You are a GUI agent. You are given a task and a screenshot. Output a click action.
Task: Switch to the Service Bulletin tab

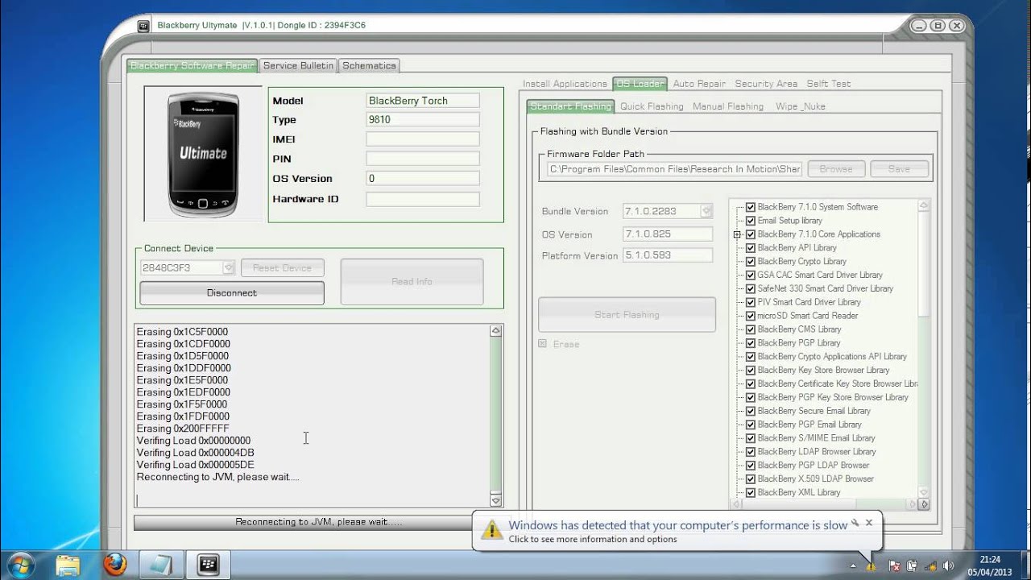(298, 65)
